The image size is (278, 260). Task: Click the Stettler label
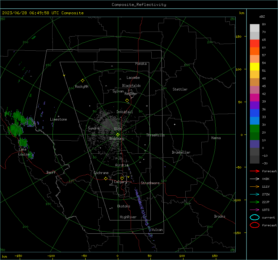(180, 89)
